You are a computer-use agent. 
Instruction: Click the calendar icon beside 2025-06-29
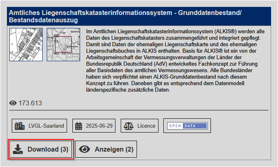point(79,126)
